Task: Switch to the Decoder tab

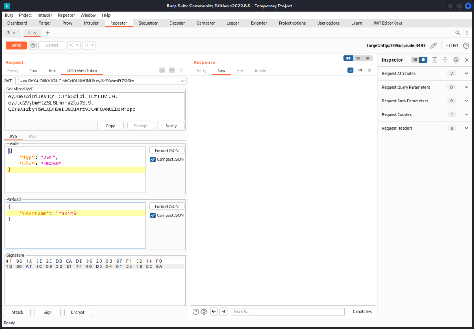Action: (177, 23)
